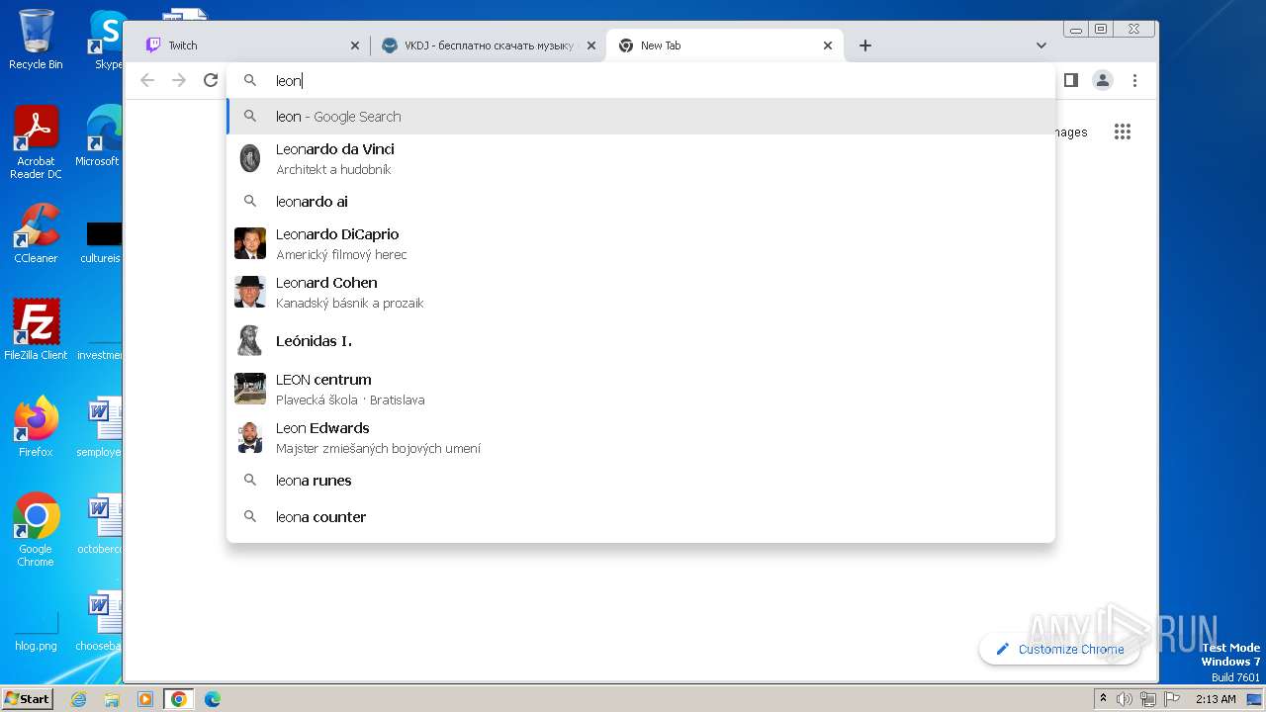
Task: Close the Twitch tab
Action: 355,45
